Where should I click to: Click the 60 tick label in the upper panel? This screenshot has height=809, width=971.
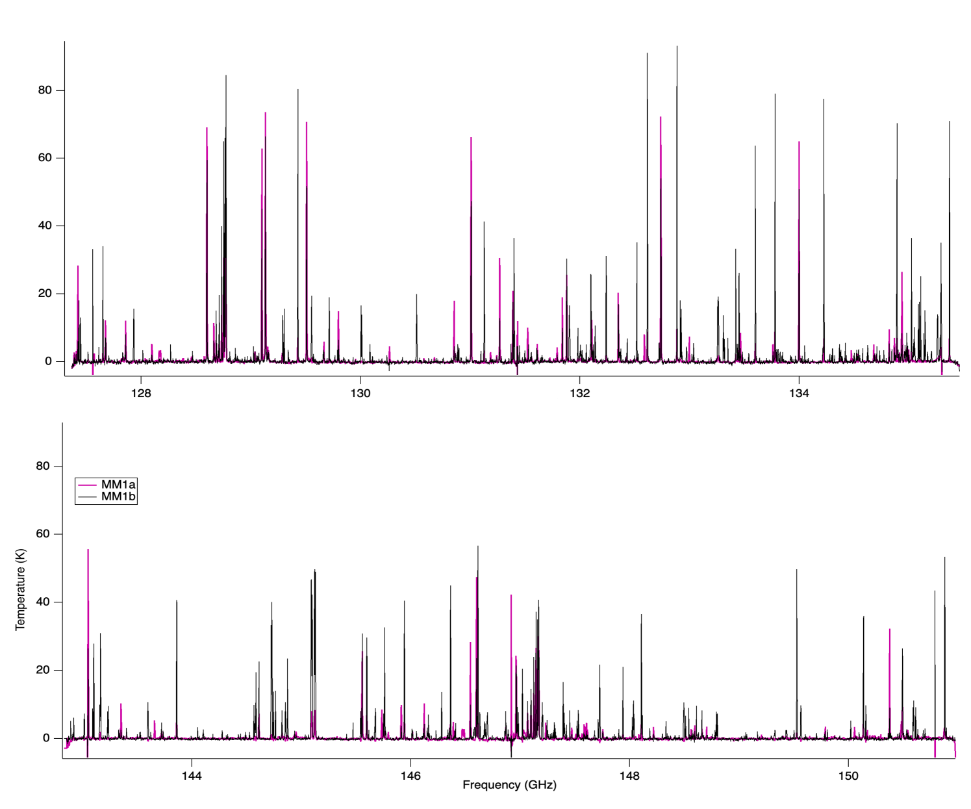[45, 158]
